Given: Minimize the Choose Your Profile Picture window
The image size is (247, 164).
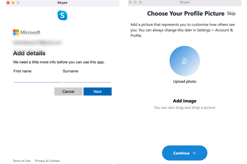Looking at the screenshot, I should 135,2.
